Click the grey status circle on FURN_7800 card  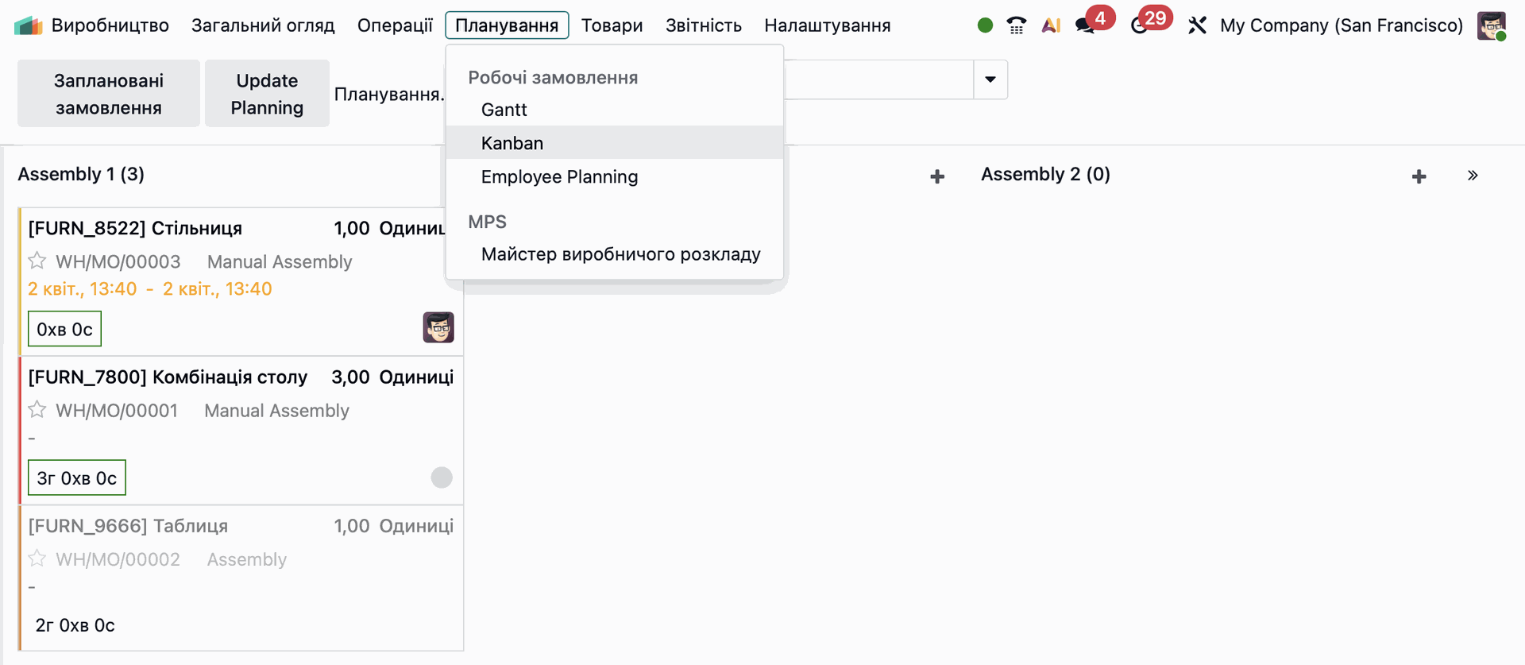coord(442,477)
